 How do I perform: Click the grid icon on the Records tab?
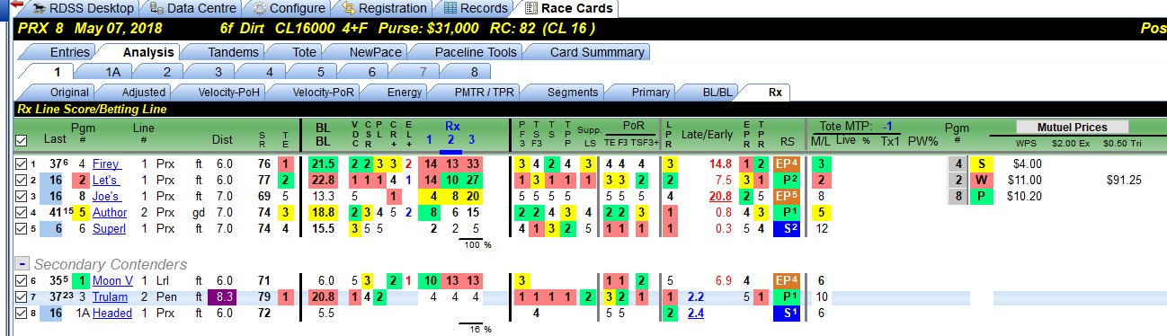[x=451, y=8]
